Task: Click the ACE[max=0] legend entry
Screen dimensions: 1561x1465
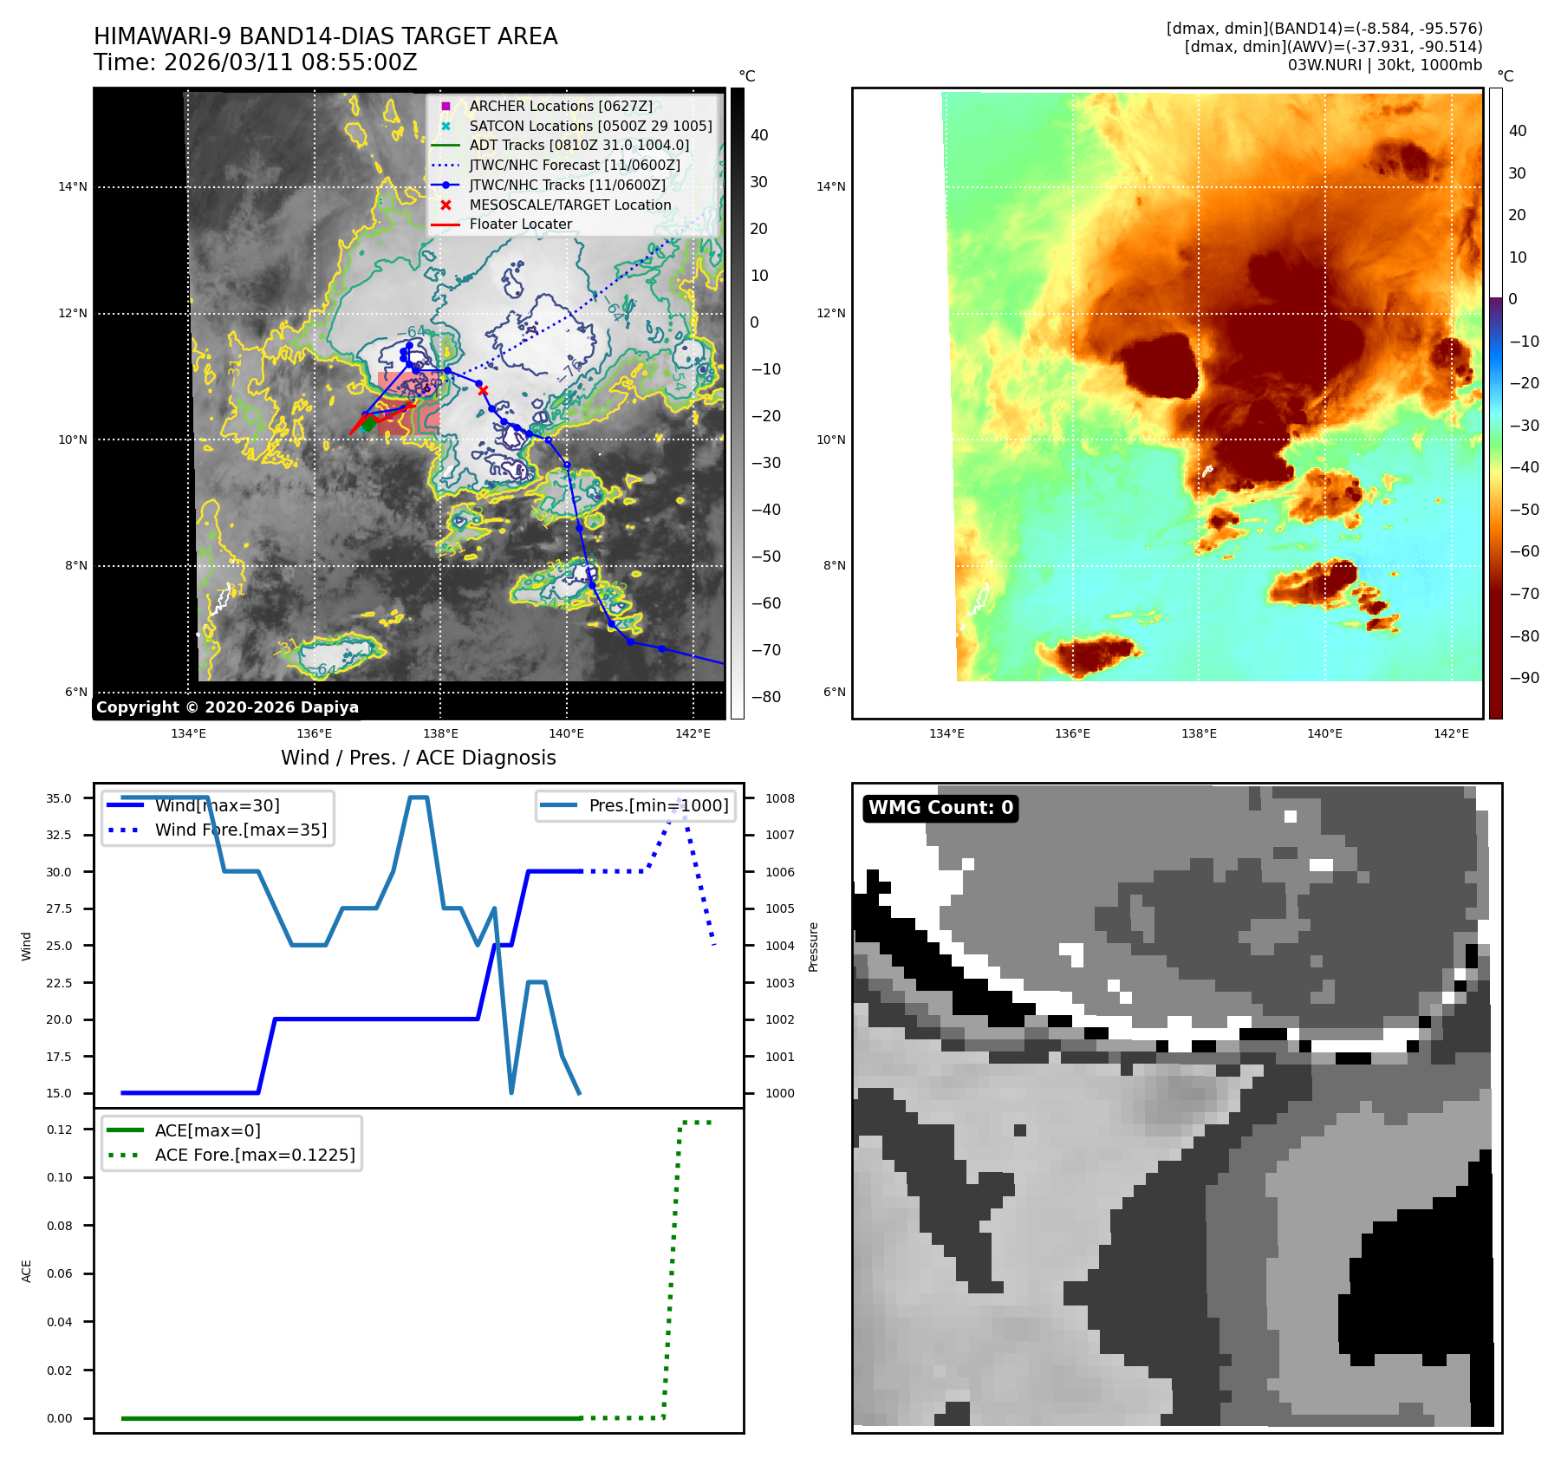Action: pyautogui.click(x=207, y=1130)
